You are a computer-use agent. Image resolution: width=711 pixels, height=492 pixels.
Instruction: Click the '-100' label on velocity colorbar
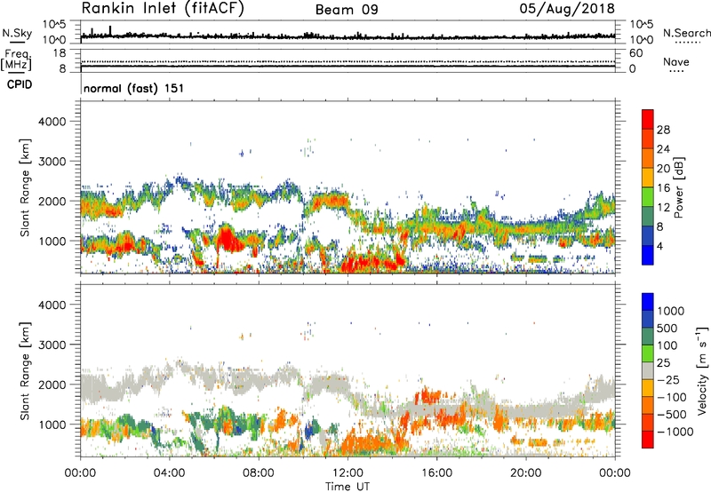pos(672,397)
